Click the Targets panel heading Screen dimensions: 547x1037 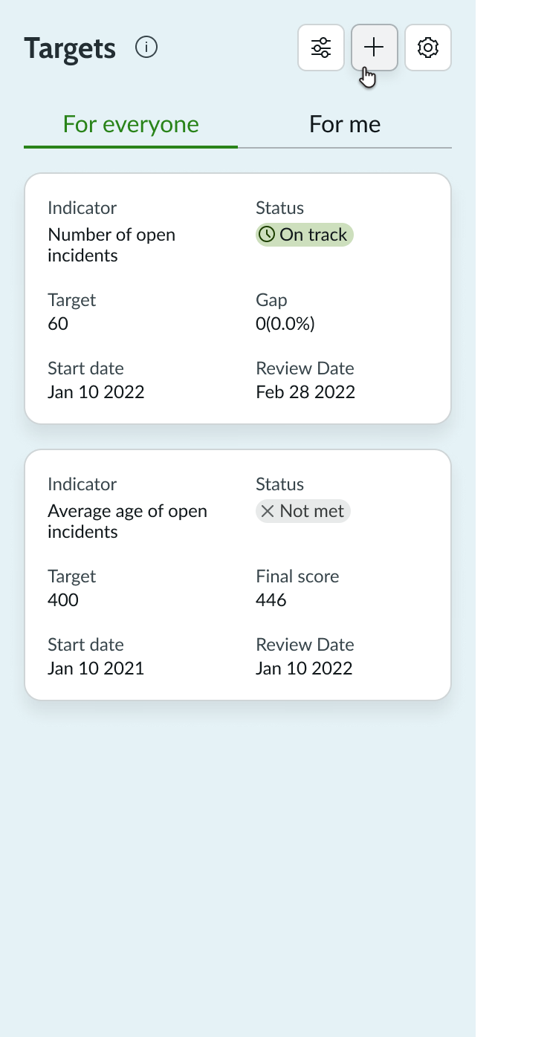coord(70,47)
